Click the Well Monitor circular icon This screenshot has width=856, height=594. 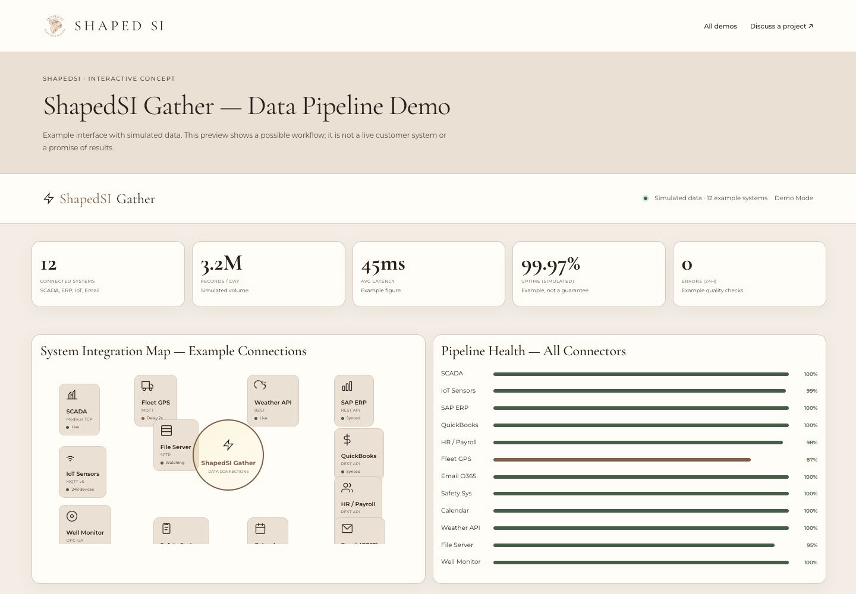point(72,516)
